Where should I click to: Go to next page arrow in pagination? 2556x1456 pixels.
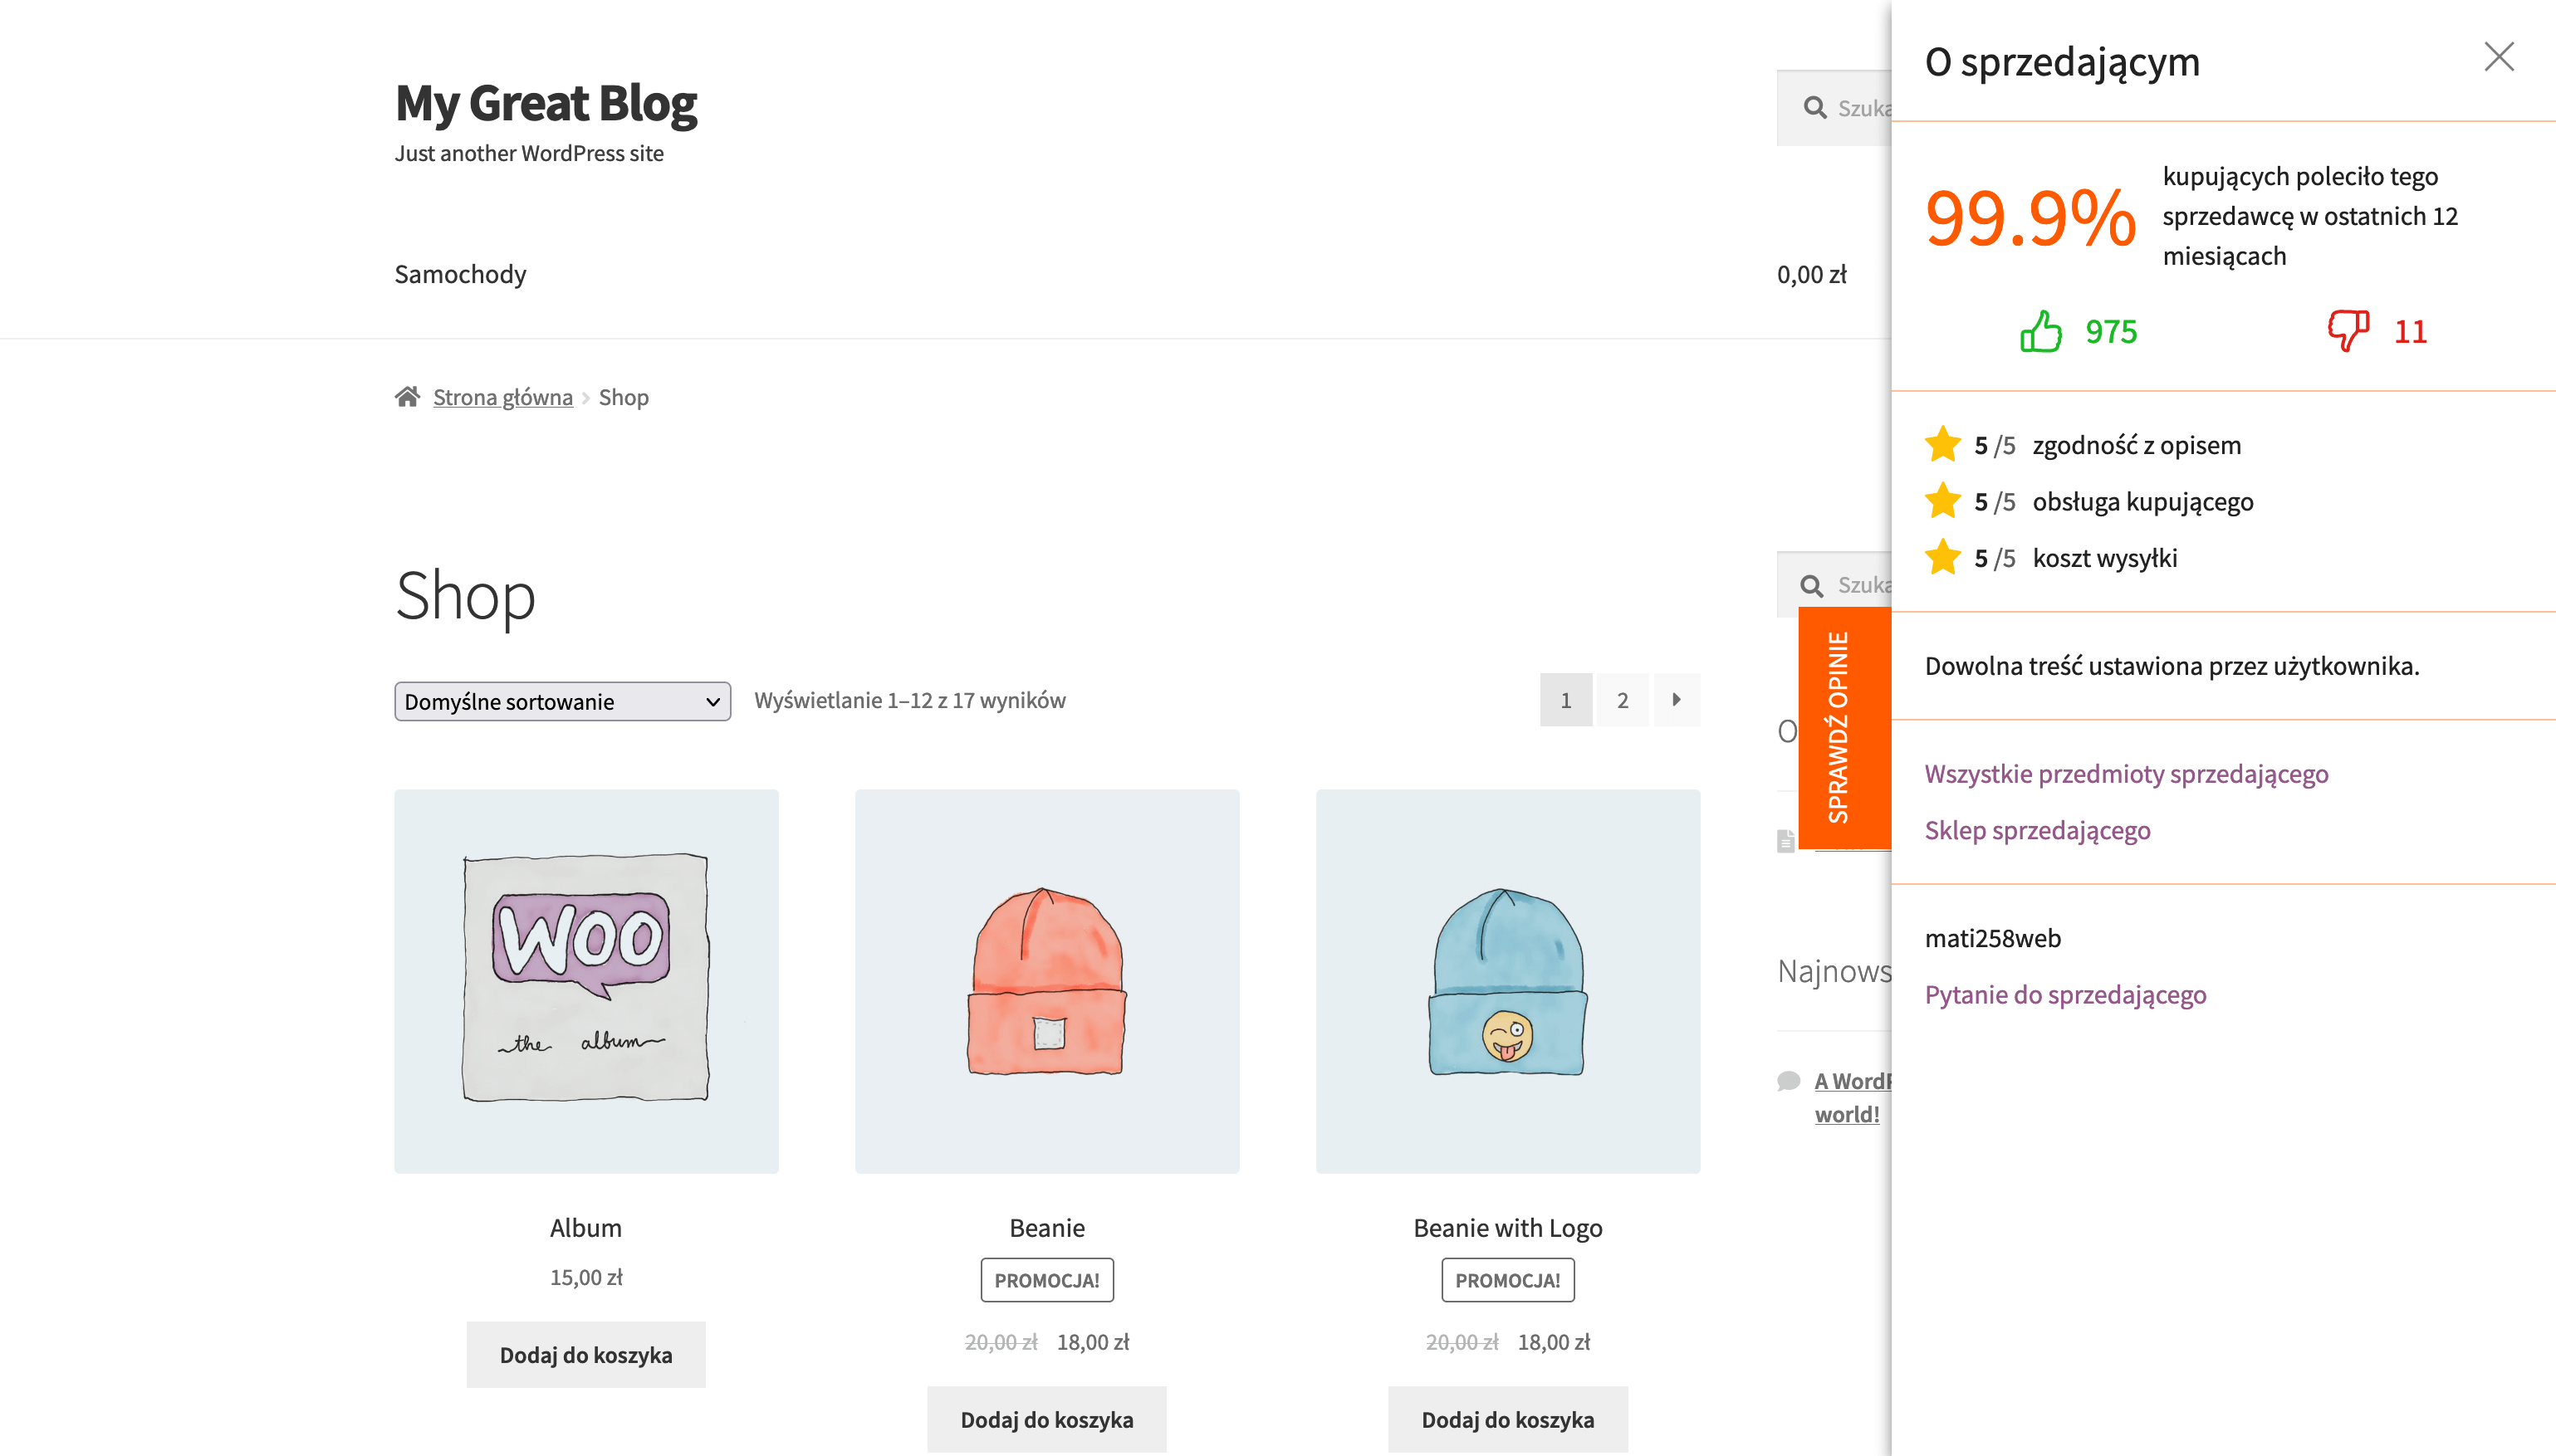(1677, 700)
